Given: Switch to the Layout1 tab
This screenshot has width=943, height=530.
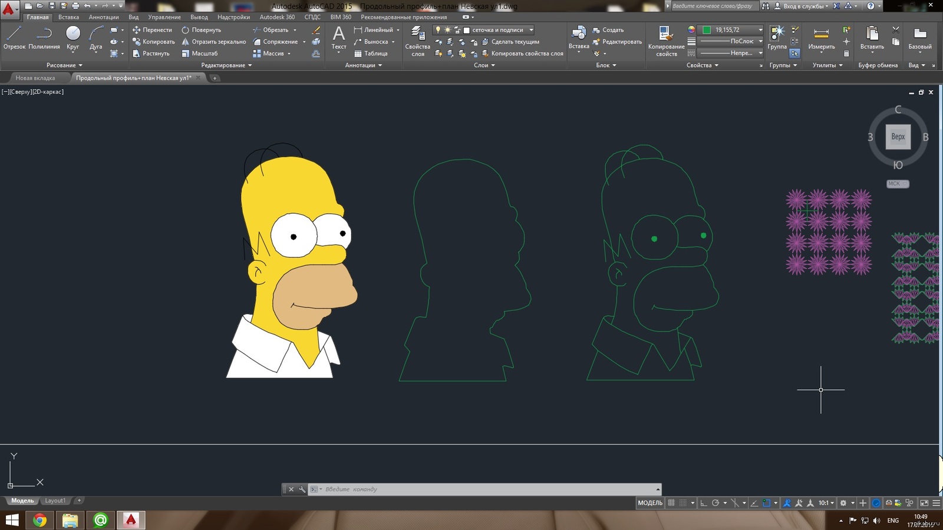Looking at the screenshot, I should [x=55, y=501].
